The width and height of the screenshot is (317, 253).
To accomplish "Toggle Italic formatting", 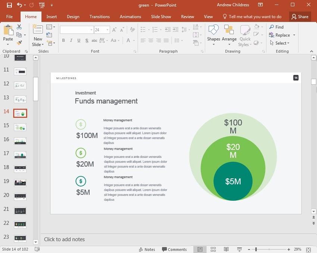I will point(71,40).
